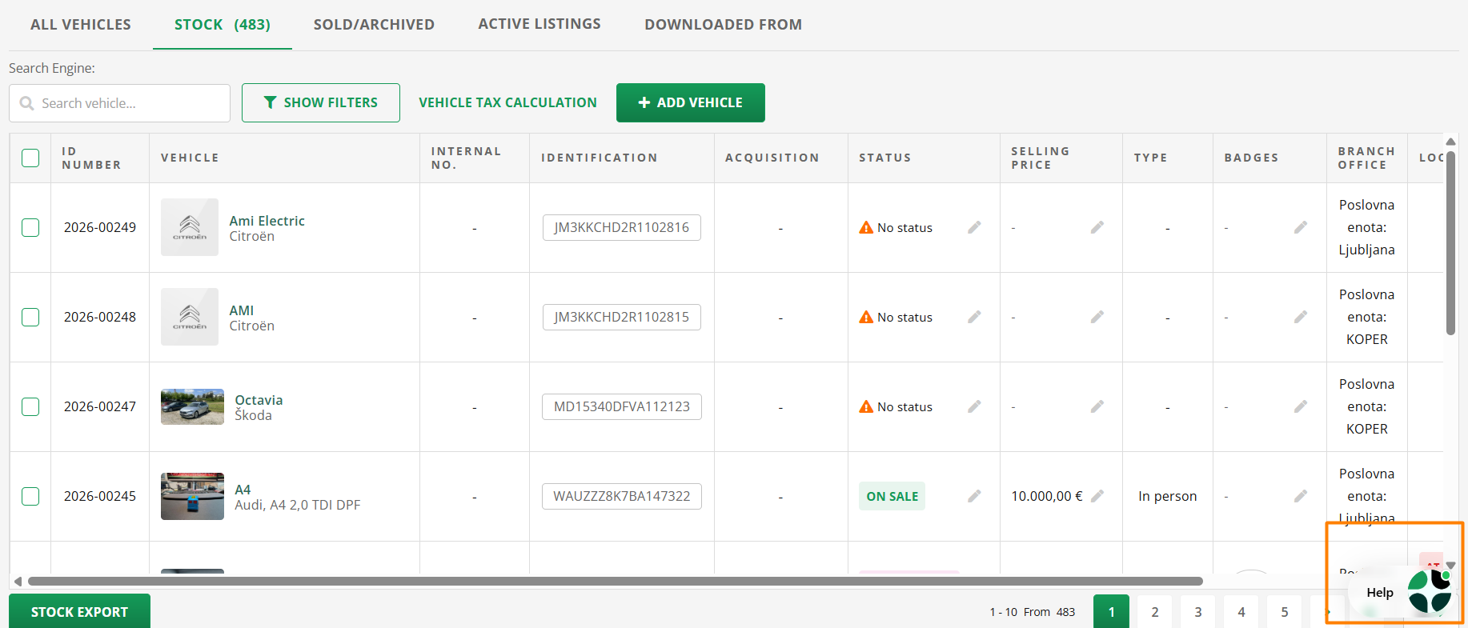This screenshot has height=628, width=1468.
Task: Tick the checkbox for vehicle 2026-00248
Action: click(30, 317)
